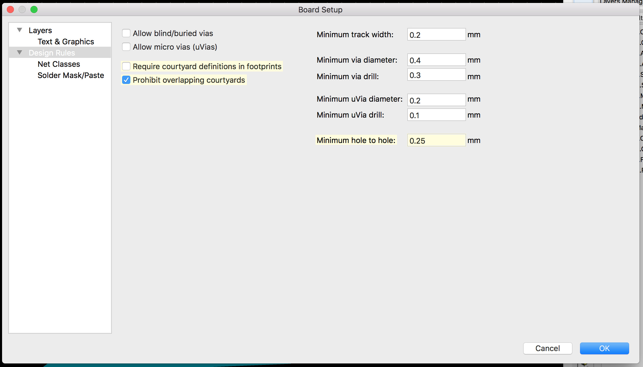Focus the Minimum uVia drill input

click(436, 115)
